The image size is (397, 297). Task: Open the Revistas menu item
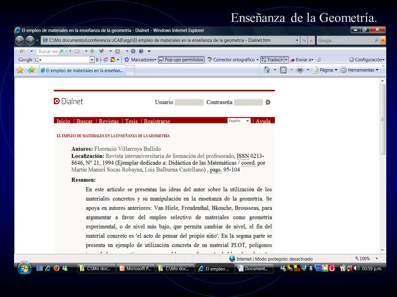pos(109,121)
